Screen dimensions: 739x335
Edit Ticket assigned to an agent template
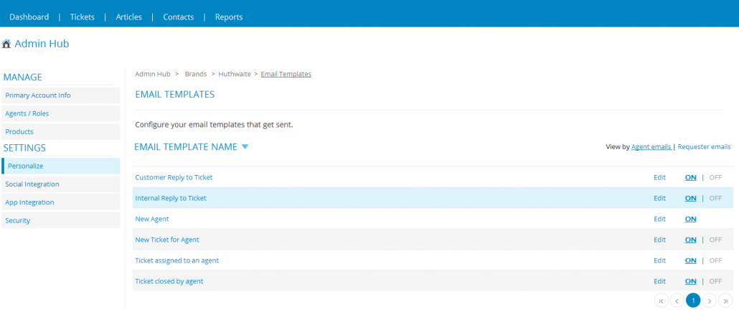[x=659, y=260]
